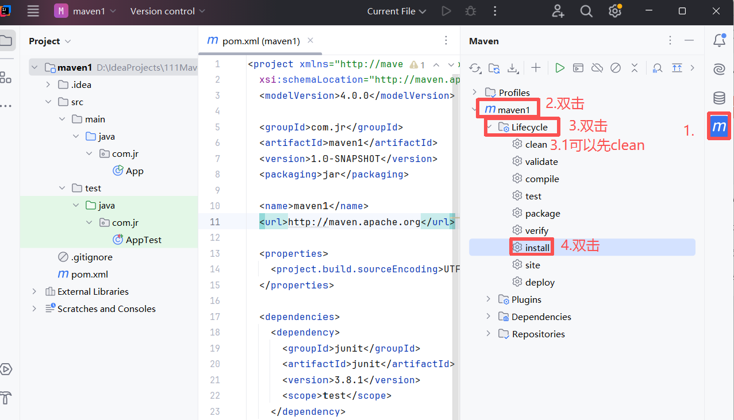Open more tool windows ellipsis
The width and height of the screenshot is (734, 420).
coord(6,106)
